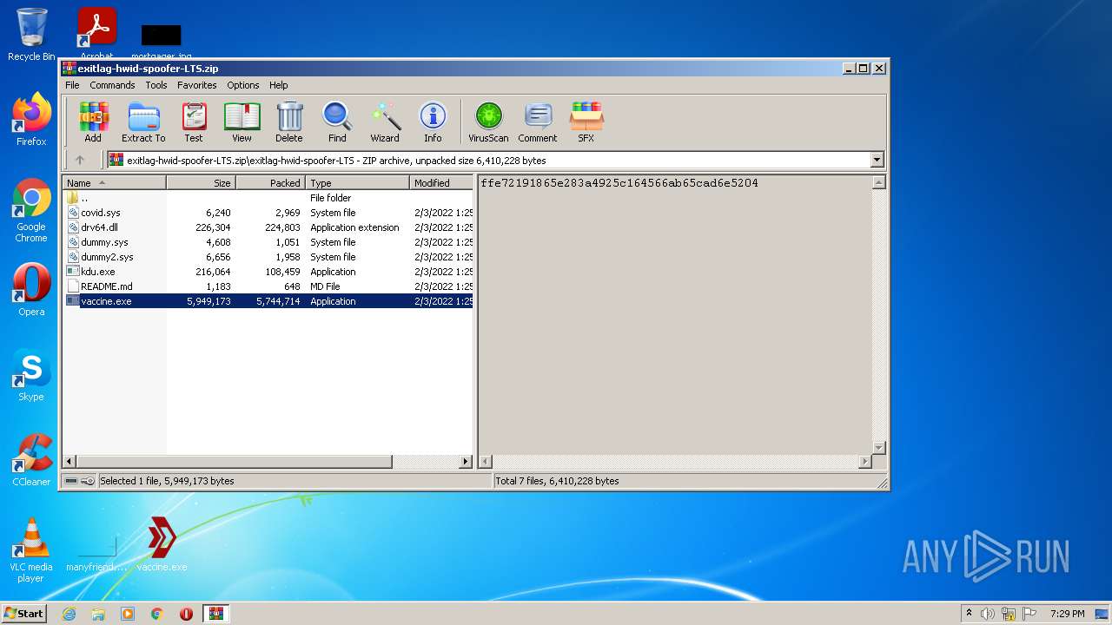Click the Add toolbar icon
The height and width of the screenshot is (625, 1112).
(x=93, y=122)
